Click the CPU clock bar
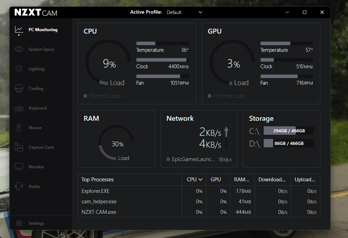The width and height of the screenshot is (348, 238). click(x=163, y=60)
